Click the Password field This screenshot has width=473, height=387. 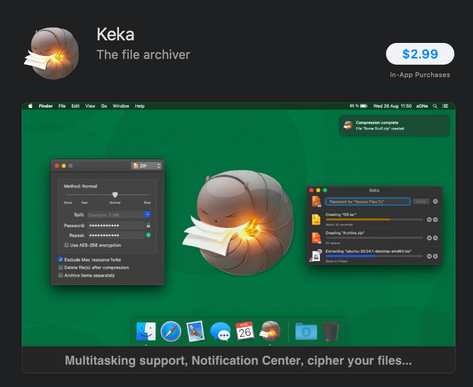(116, 226)
